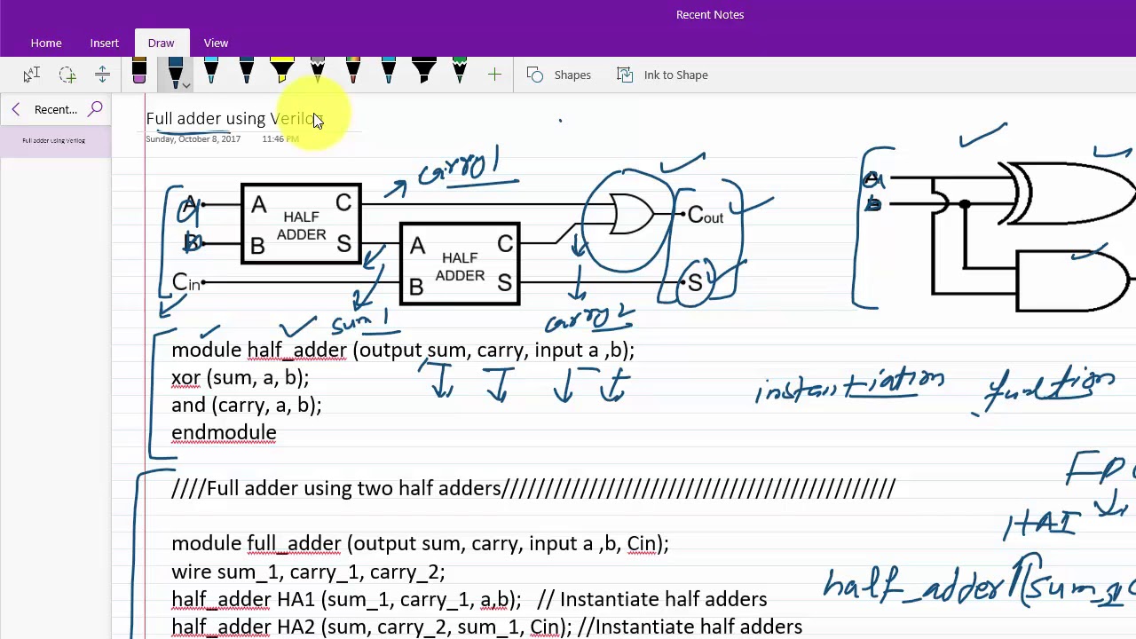
Task: Choose the Insert or Remove Space tool
Action: coord(102,75)
